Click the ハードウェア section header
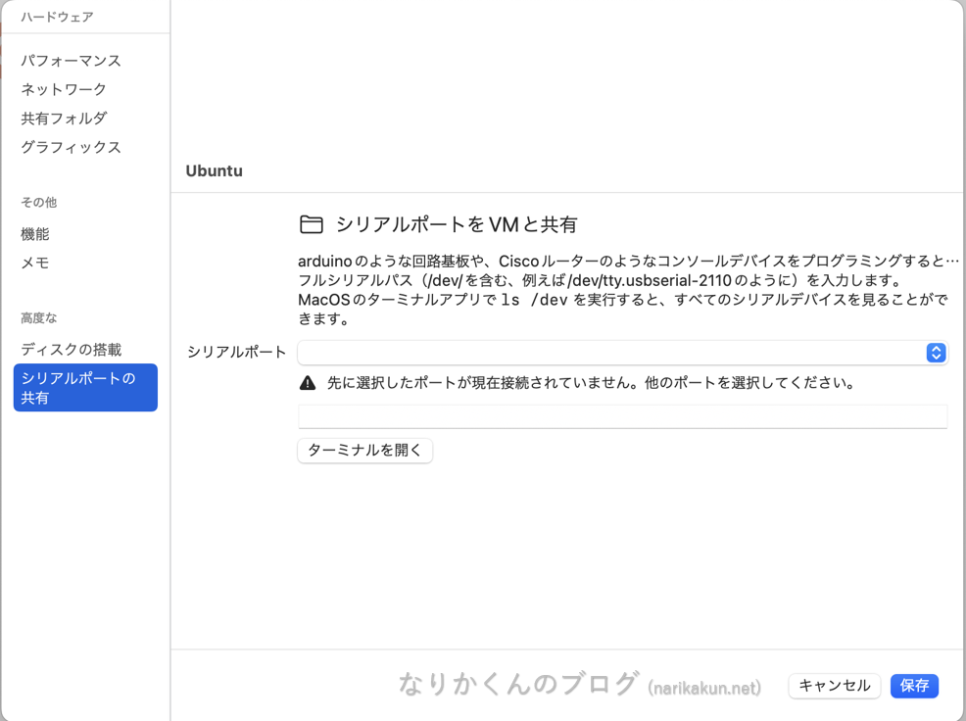 tap(57, 18)
